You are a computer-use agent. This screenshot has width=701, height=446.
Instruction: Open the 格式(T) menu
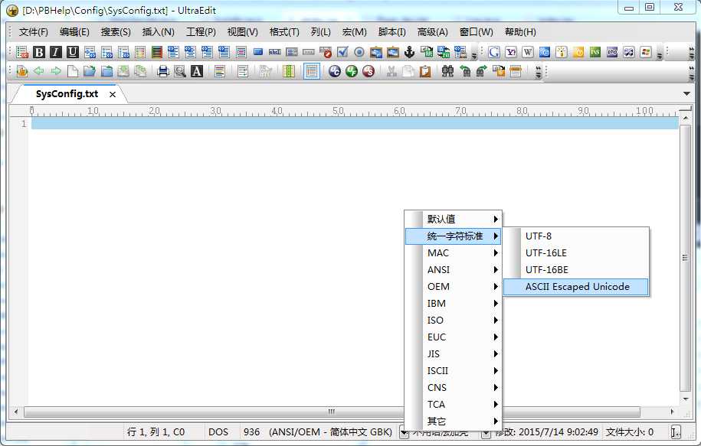click(284, 31)
